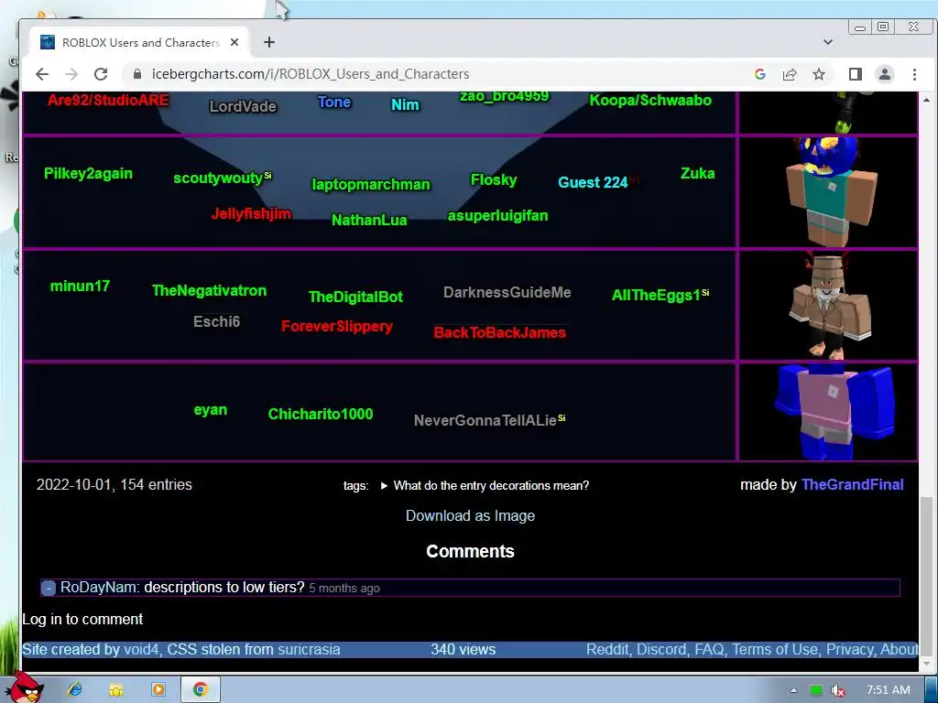Close the ROBLOX Users and Characters tab
Image resolution: width=938 pixels, height=703 pixels.
coord(234,42)
